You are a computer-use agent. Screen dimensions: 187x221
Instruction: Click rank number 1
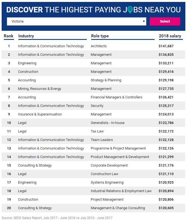(9, 46)
